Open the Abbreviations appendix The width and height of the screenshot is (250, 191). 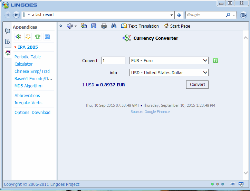point(27,95)
